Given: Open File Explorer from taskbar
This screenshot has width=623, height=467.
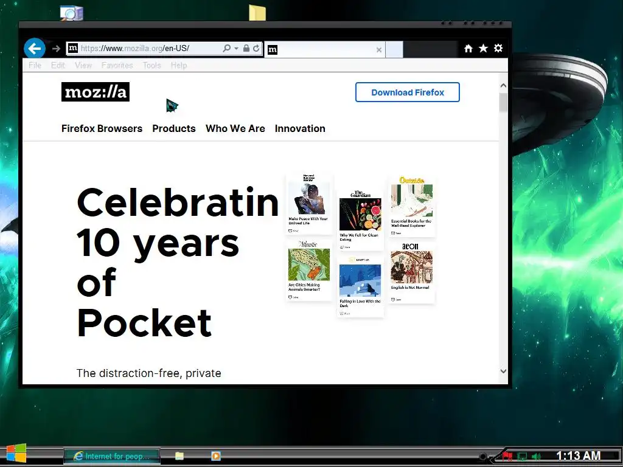Looking at the screenshot, I should [179, 456].
